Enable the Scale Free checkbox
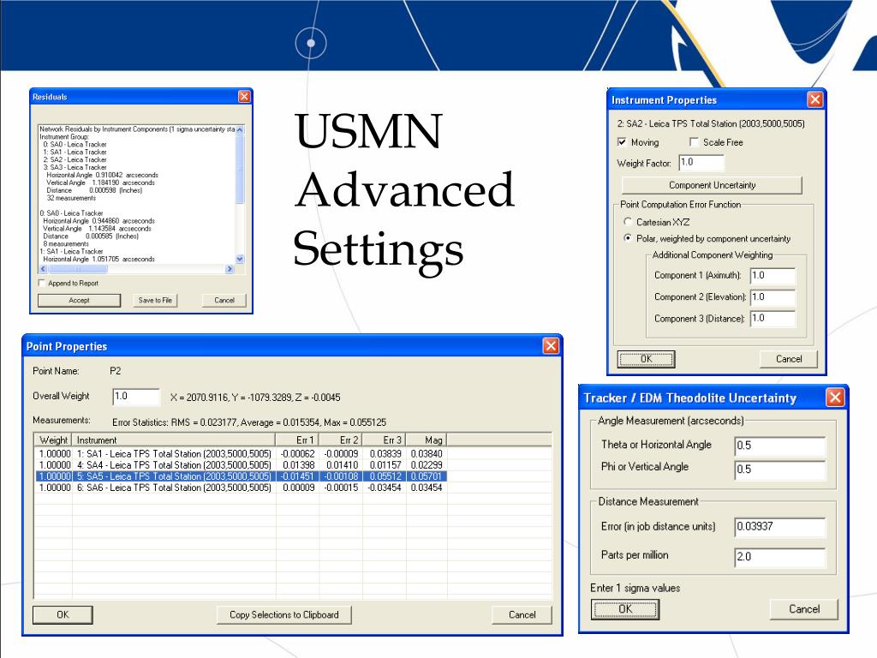 (694, 142)
